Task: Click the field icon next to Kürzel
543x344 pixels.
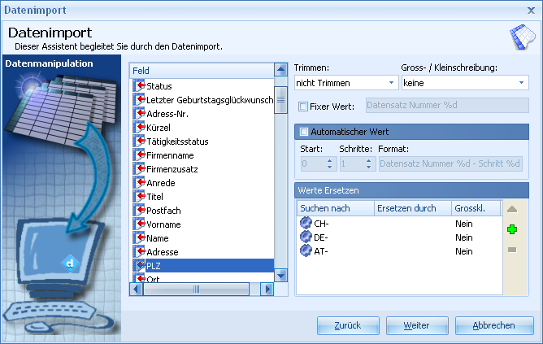Action: [139, 127]
